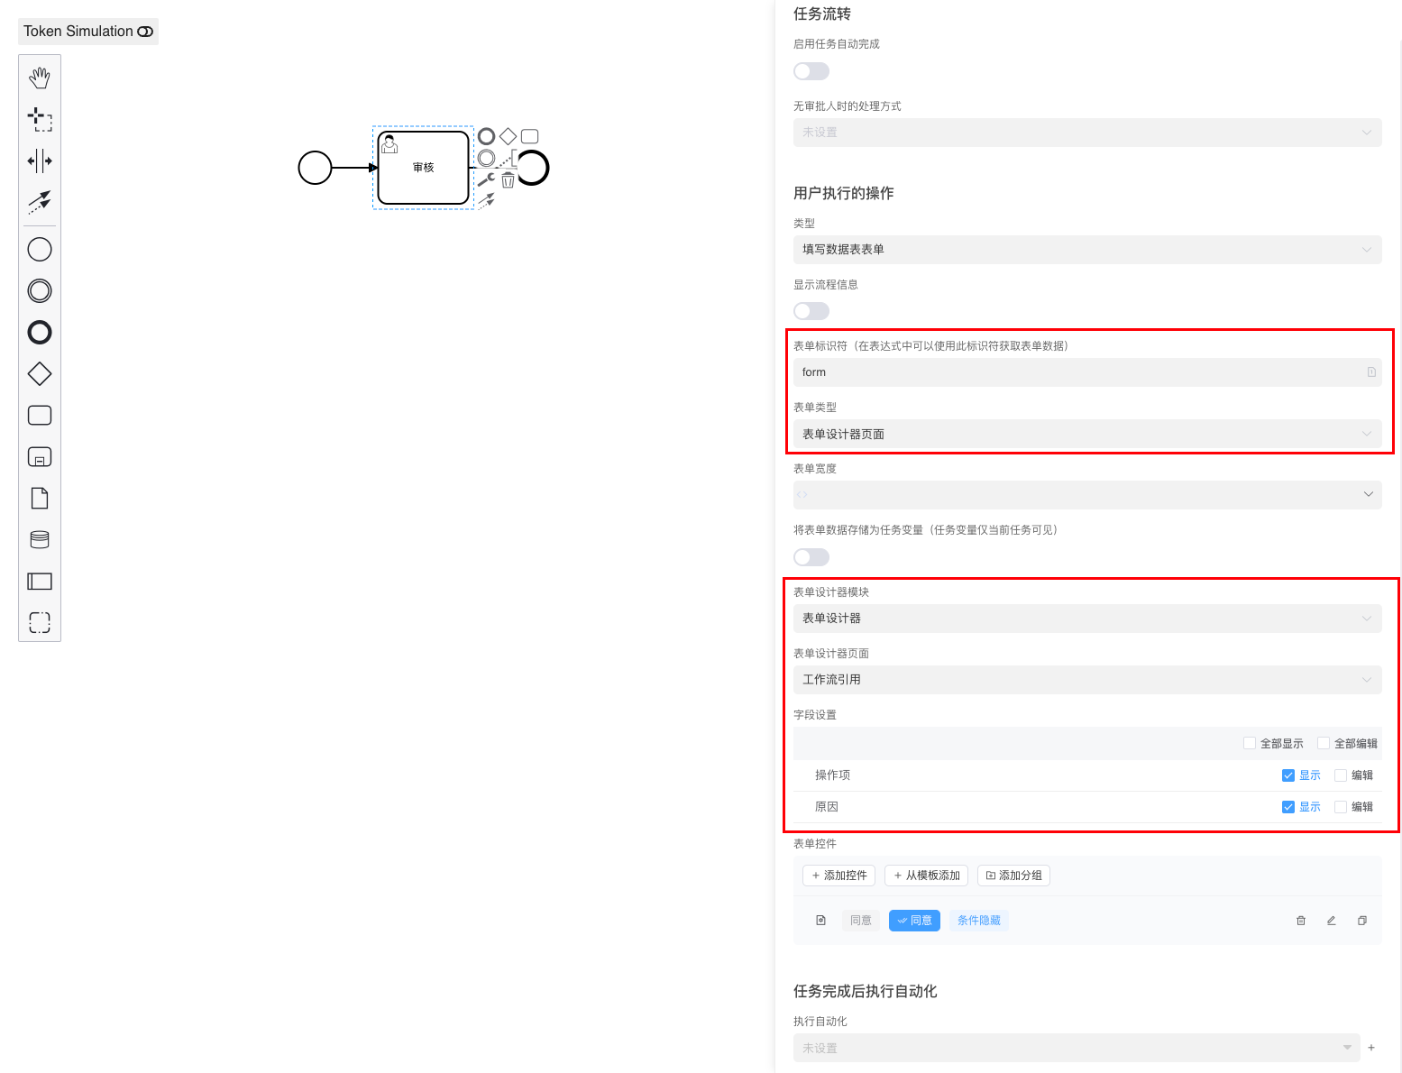The image size is (1402, 1073).
Task: Click the 添加控件 button
Action: [x=838, y=876]
